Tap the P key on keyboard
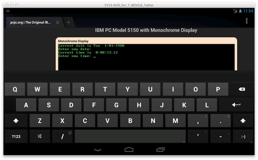 [218, 89]
